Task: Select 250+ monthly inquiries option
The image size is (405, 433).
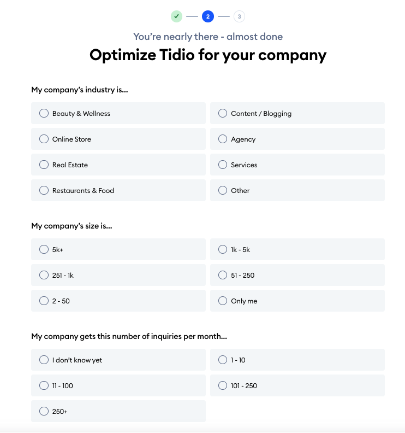Action: [44, 412]
